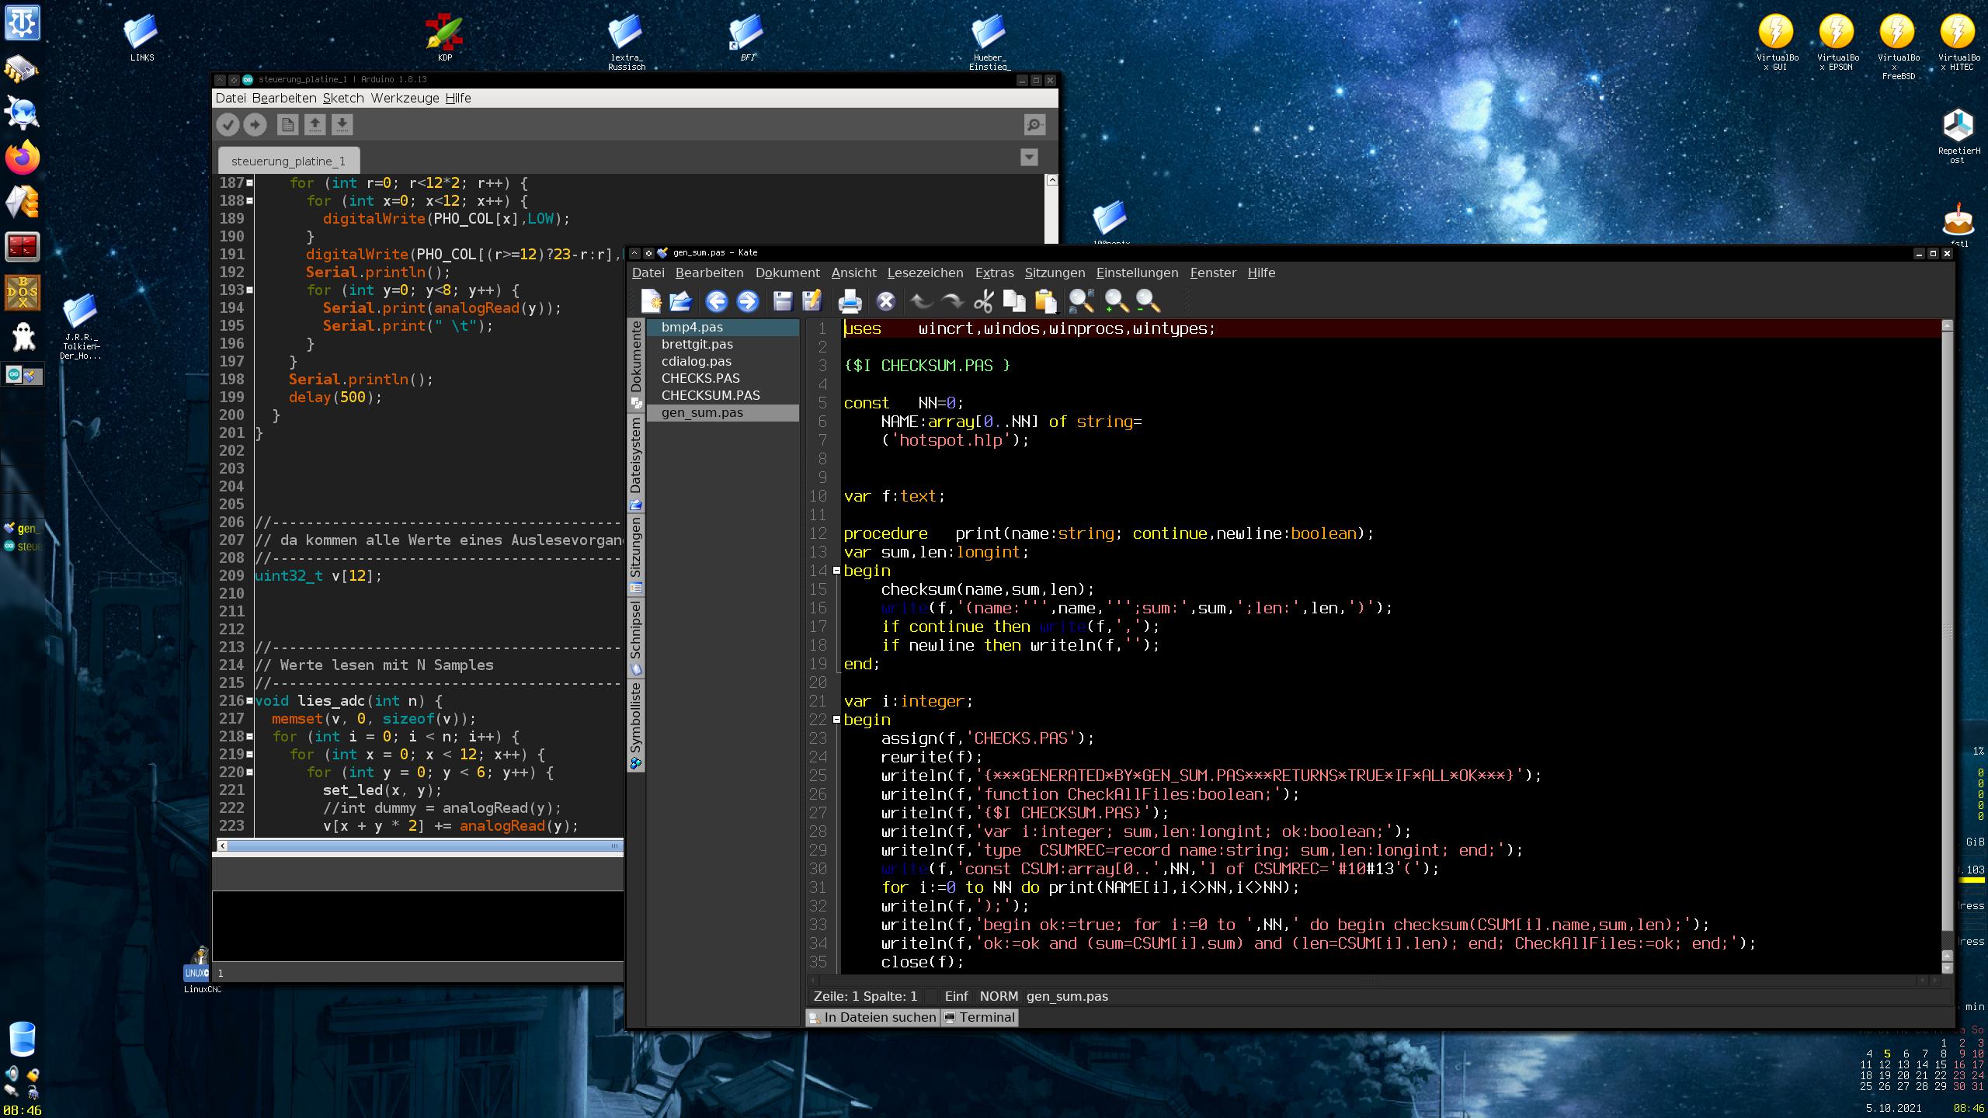Toggle the Symbolliste side panel in Kate
Viewport: 1988px width, 1118px height.
coord(636,725)
